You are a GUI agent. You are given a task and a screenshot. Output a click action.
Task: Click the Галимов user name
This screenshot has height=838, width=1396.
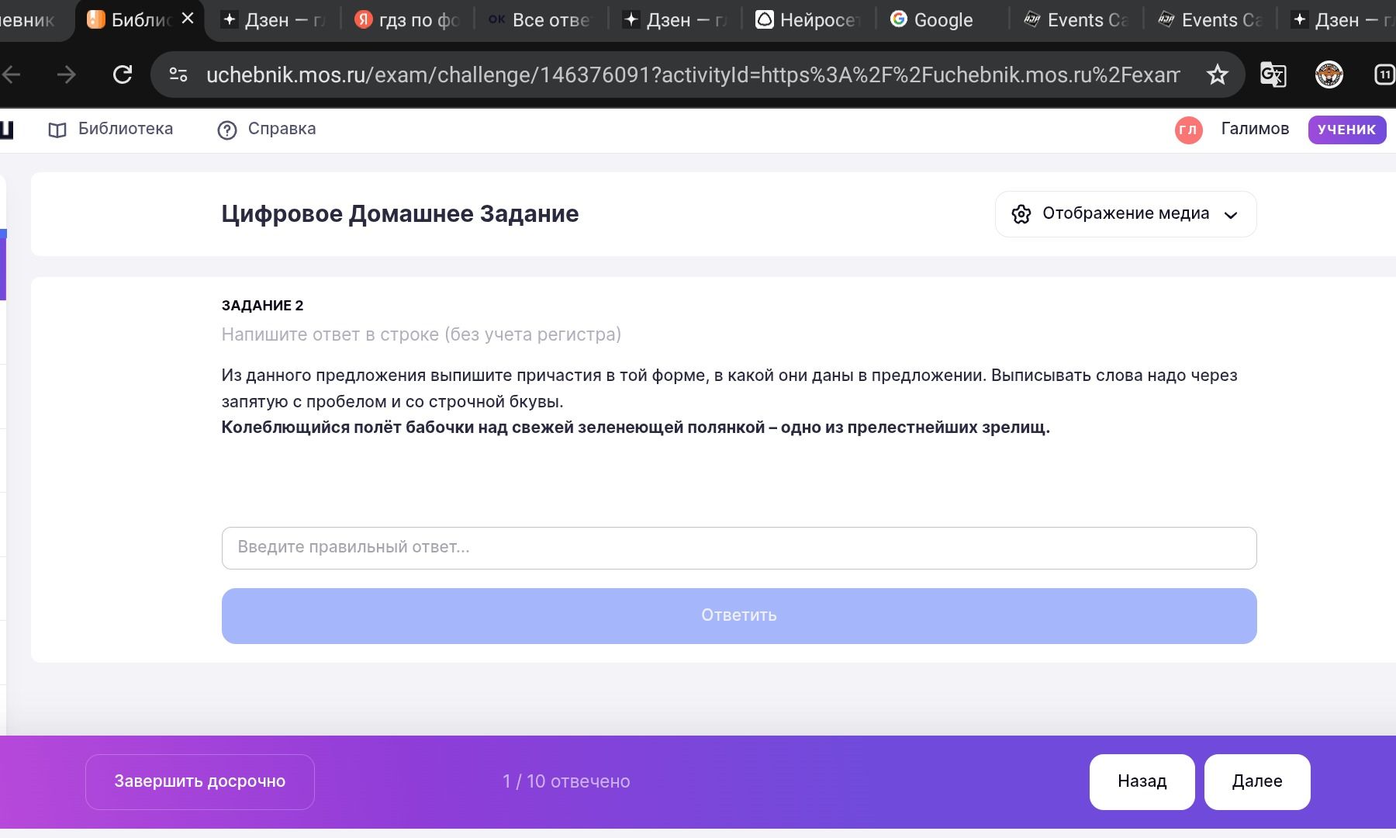coord(1255,129)
